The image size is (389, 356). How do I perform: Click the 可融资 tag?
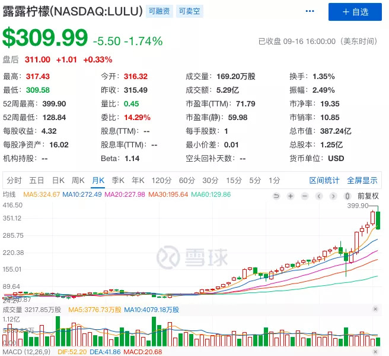tap(160, 11)
